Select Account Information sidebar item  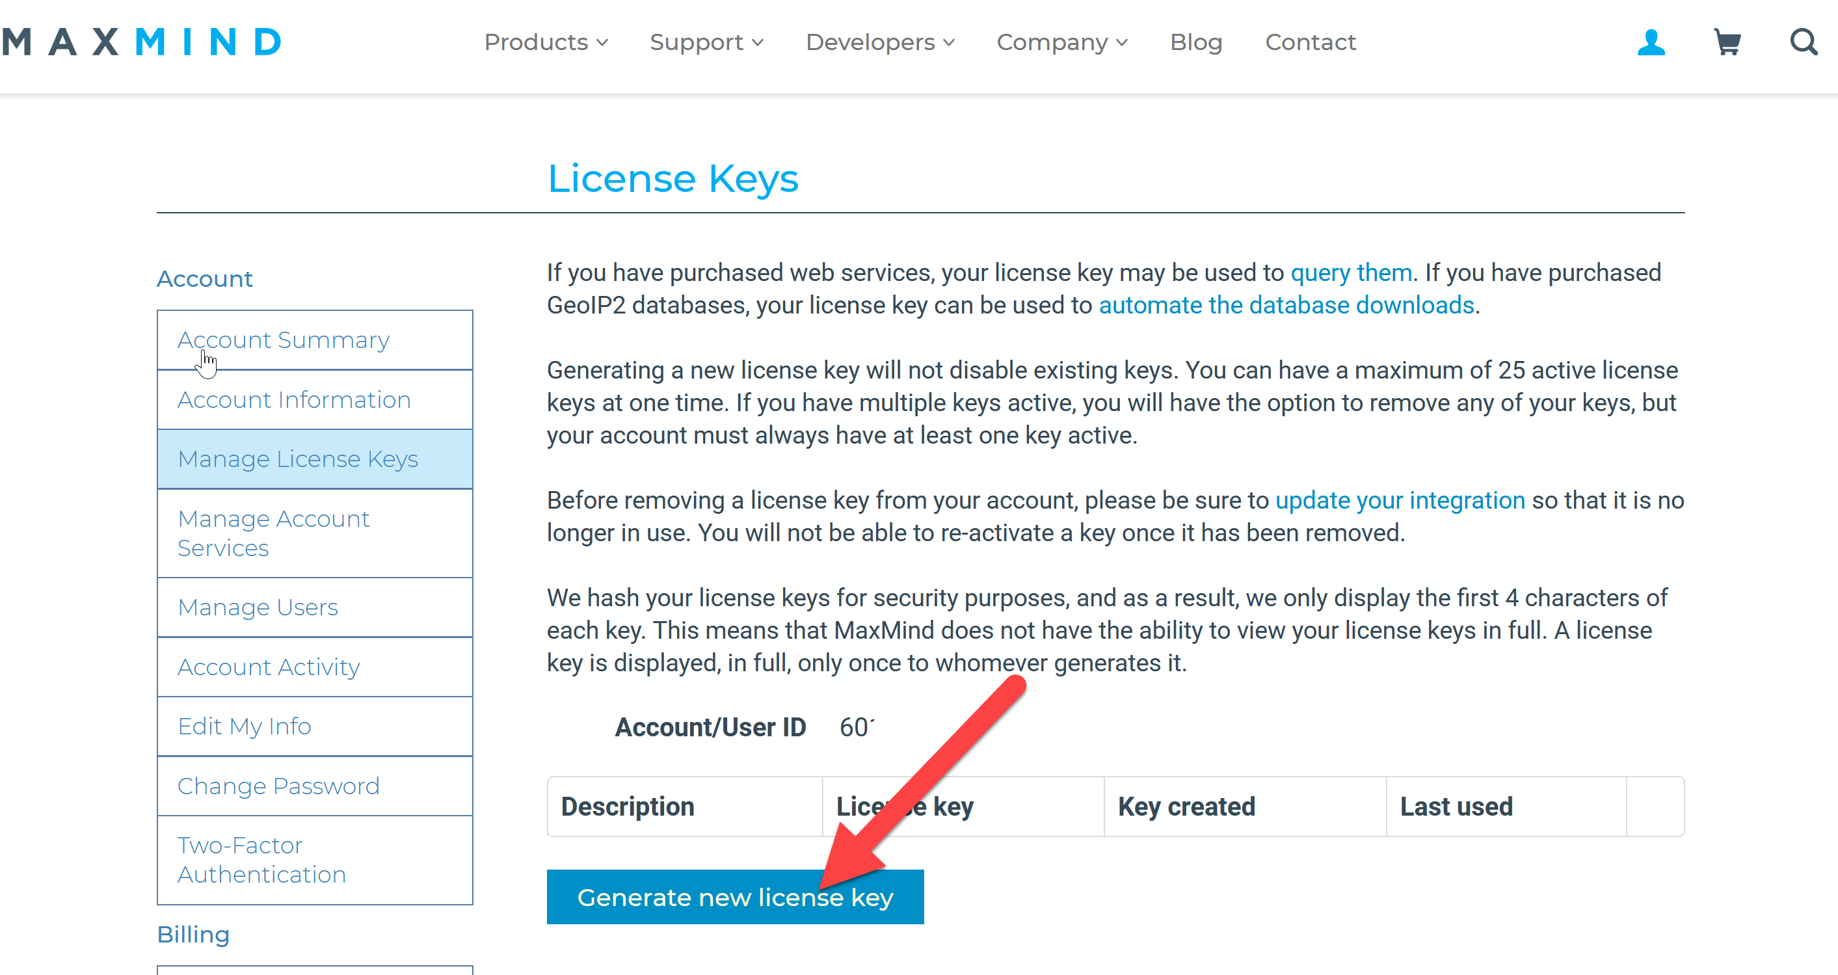pyautogui.click(x=294, y=400)
